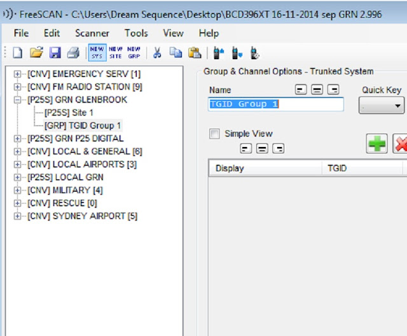Open the Quick Key dropdown
Screen dimensions: 407x336
point(382,106)
